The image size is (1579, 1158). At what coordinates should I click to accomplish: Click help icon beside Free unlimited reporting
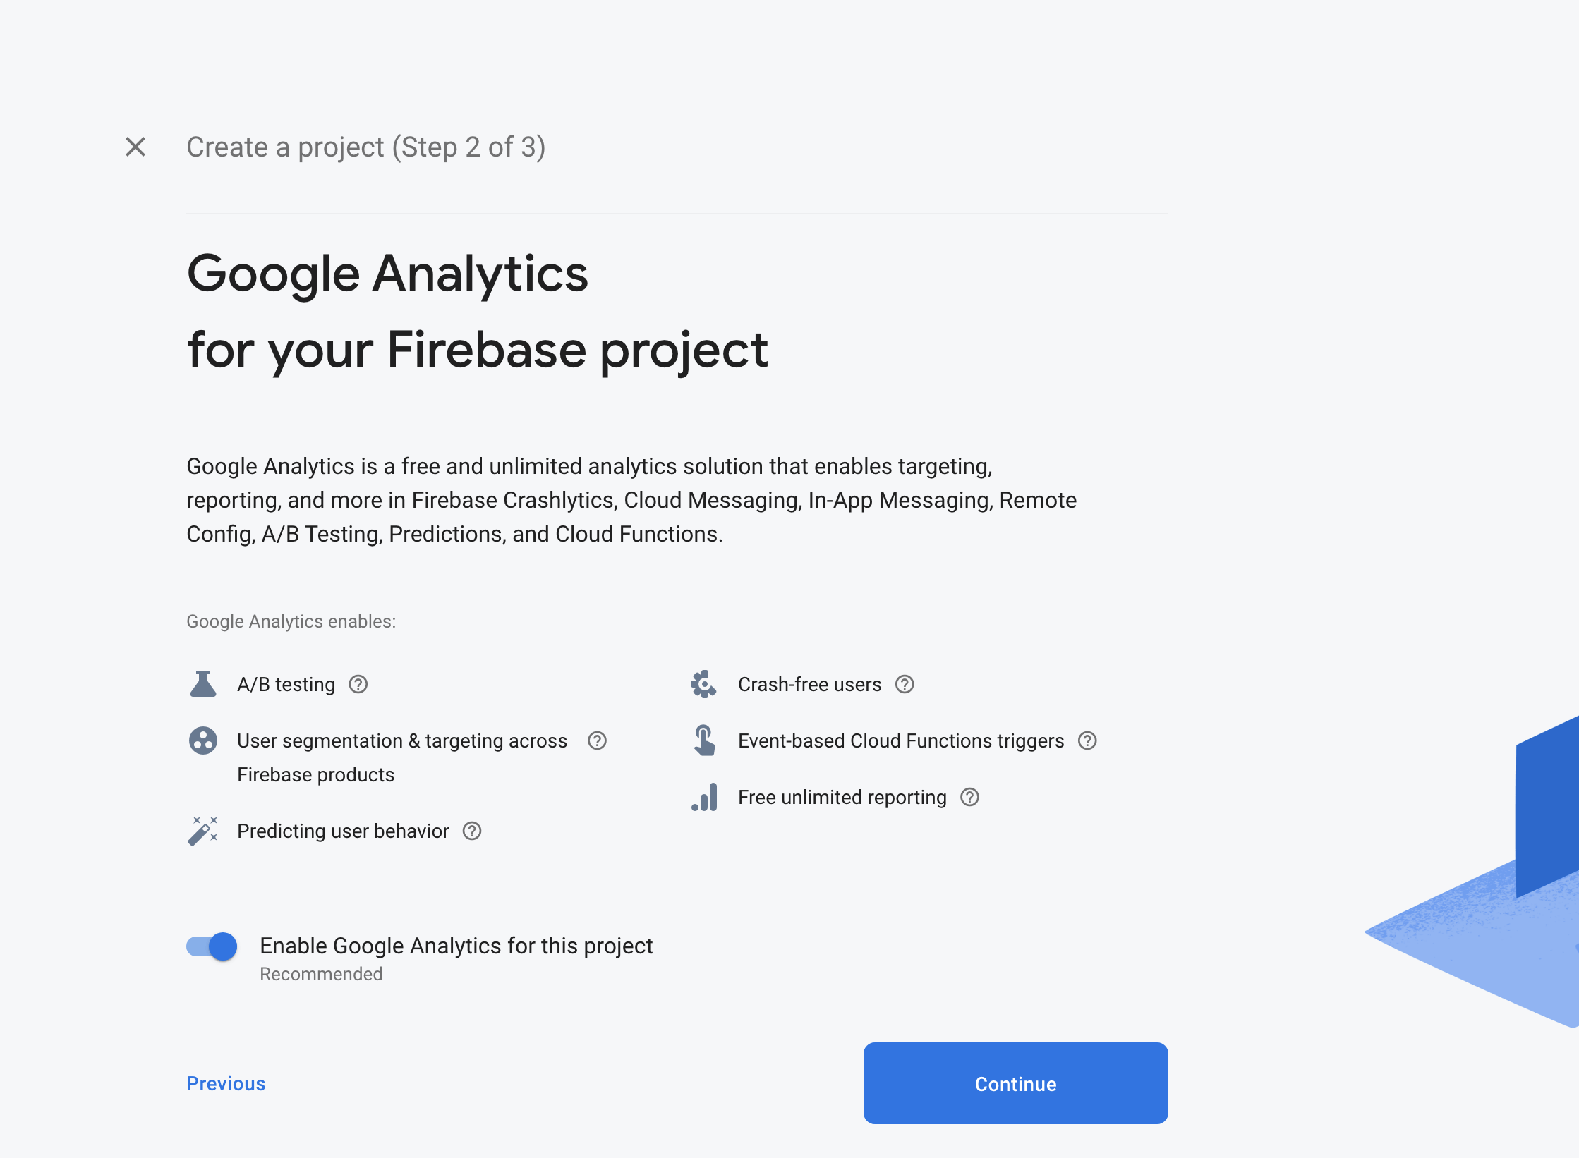coord(970,797)
